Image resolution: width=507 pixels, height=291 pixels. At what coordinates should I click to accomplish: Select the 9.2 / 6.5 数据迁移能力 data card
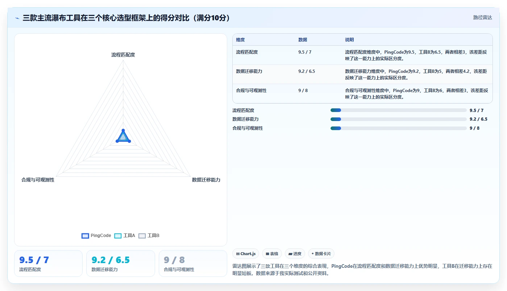[x=121, y=263]
